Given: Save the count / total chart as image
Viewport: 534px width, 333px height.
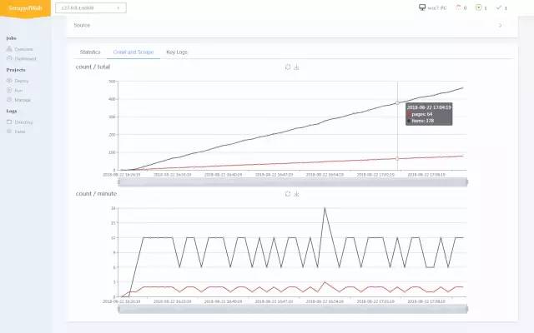Looking at the screenshot, I should [296, 67].
